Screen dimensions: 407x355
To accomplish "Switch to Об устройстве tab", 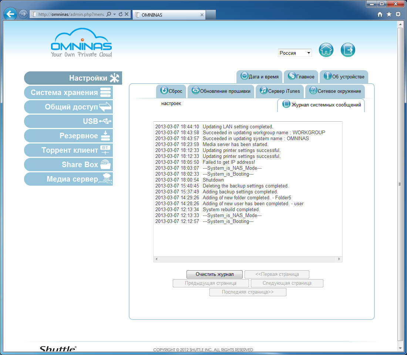I will coord(344,77).
